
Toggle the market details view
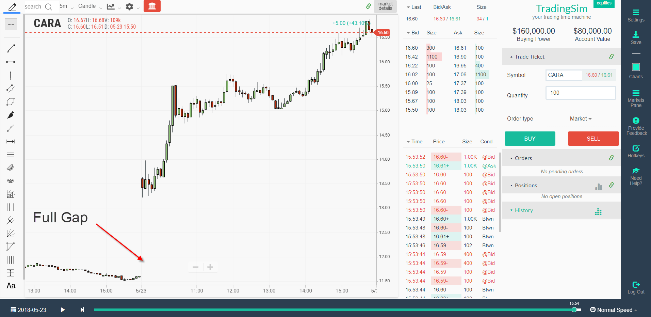pyautogui.click(x=385, y=6)
